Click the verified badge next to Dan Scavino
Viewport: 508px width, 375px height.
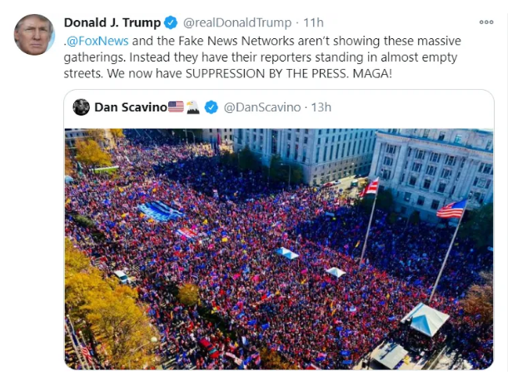coord(212,107)
